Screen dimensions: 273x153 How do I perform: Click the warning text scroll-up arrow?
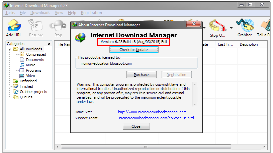point(195,84)
